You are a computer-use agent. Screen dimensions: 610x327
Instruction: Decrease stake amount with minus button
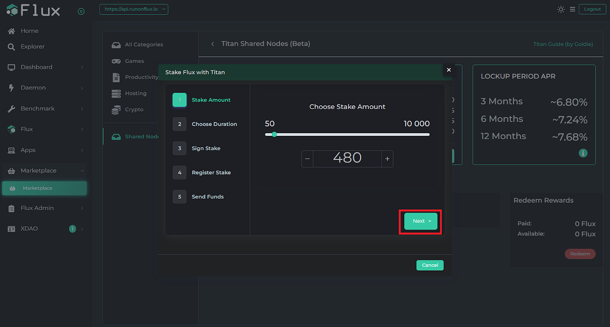[x=307, y=159]
